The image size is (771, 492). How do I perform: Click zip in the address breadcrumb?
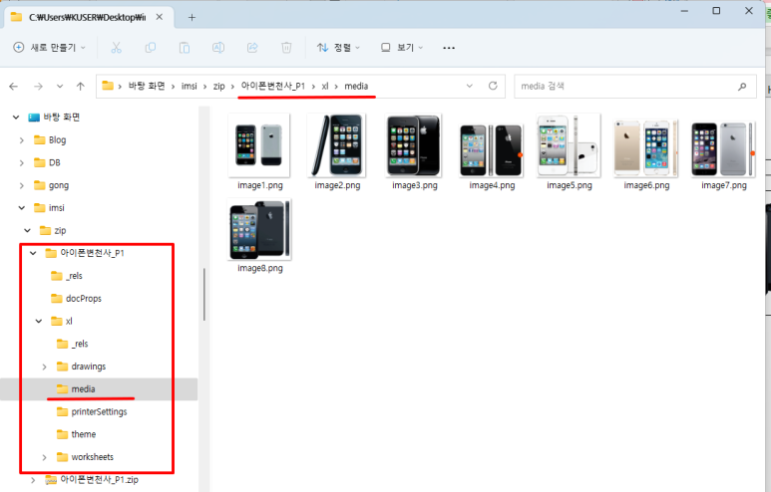tap(218, 86)
